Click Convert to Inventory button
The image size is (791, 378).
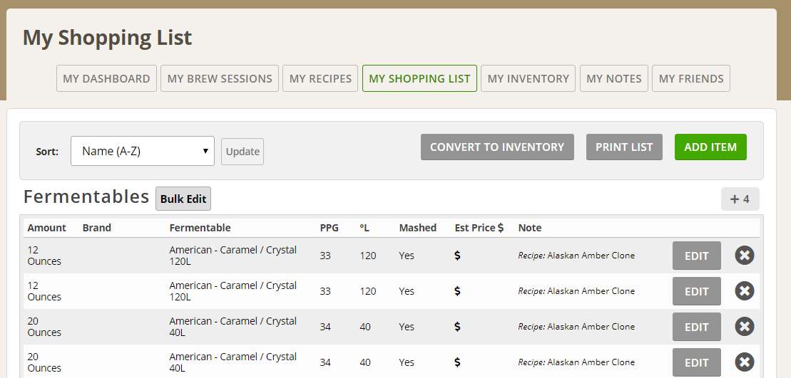click(x=497, y=147)
